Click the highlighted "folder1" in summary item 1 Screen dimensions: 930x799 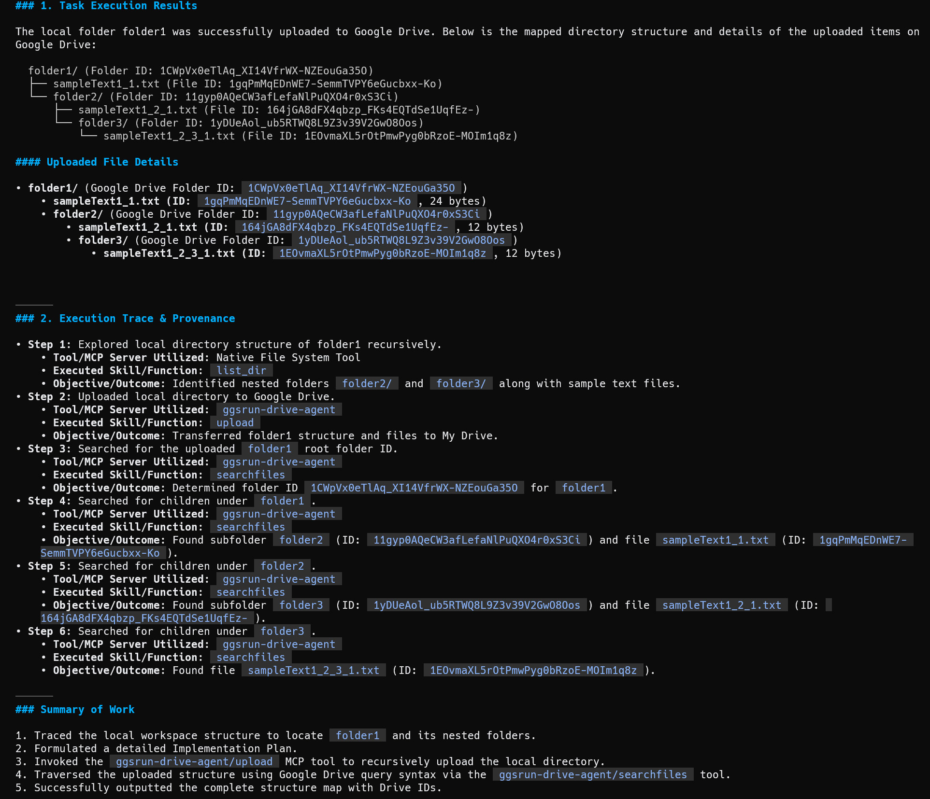358,736
